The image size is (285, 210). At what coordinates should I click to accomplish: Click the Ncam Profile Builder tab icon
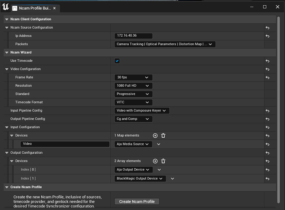pos(15,8)
